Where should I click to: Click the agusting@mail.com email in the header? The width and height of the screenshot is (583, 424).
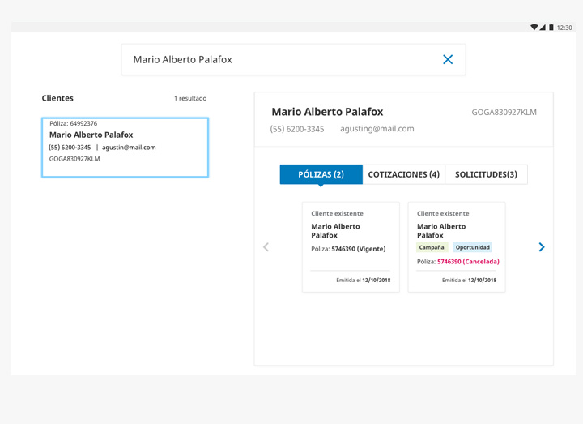click(377, 129)
